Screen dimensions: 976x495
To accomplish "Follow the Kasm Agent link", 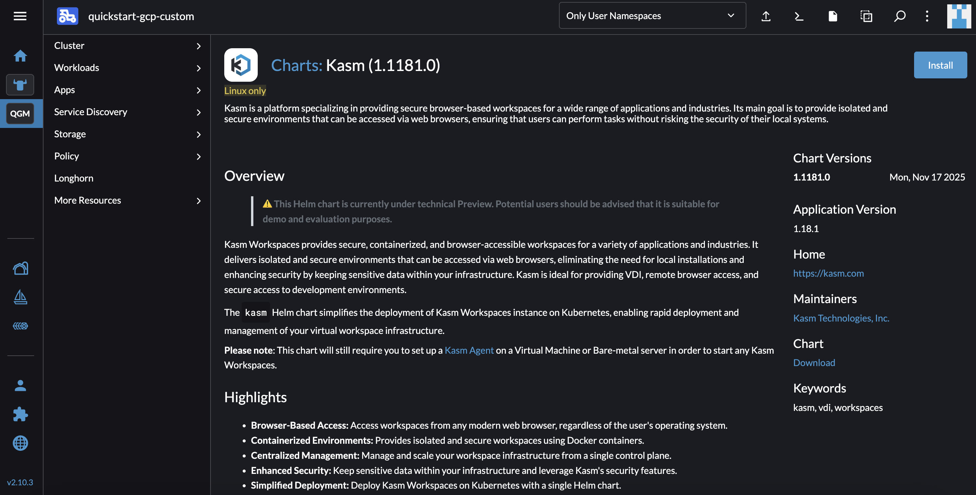I will click(469, 350).
